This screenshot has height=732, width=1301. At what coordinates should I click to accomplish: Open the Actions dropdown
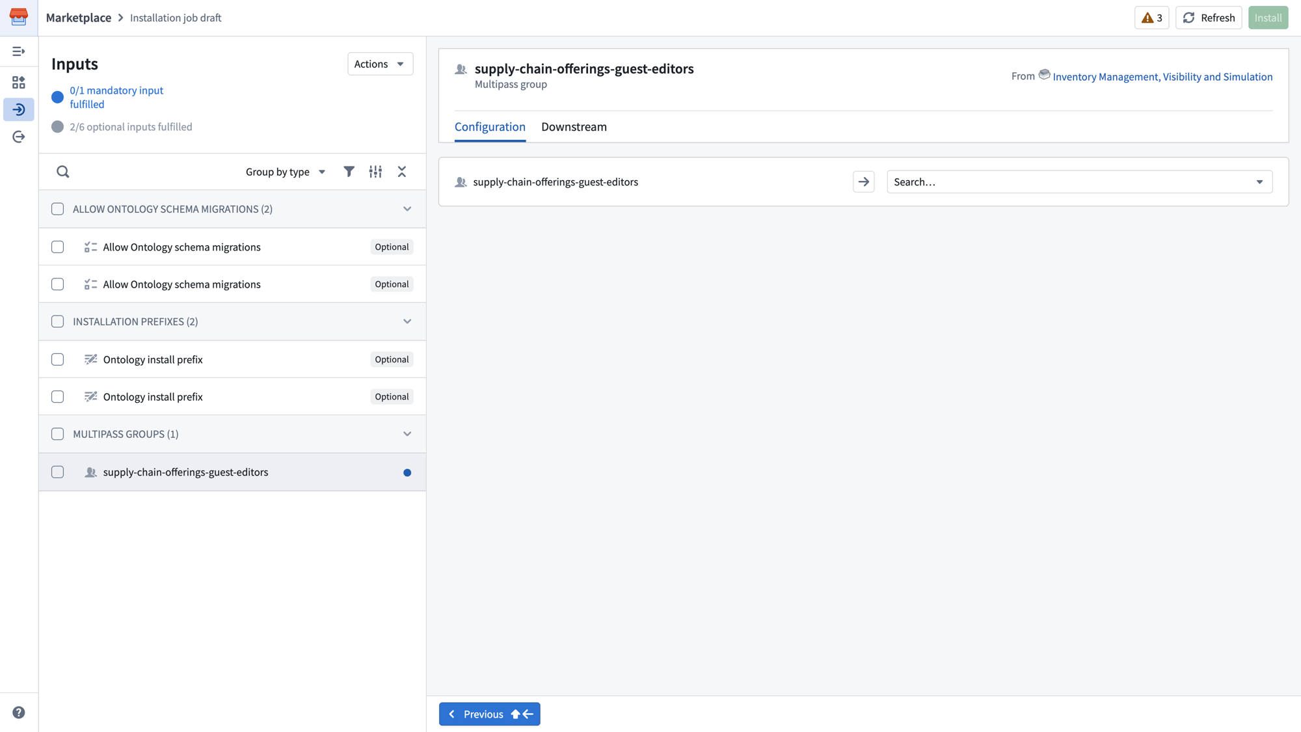pos(380,64)
